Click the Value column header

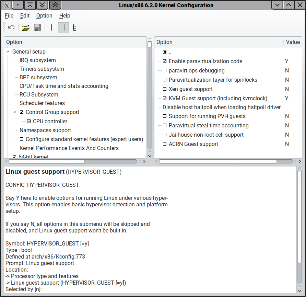pos(292,42)
